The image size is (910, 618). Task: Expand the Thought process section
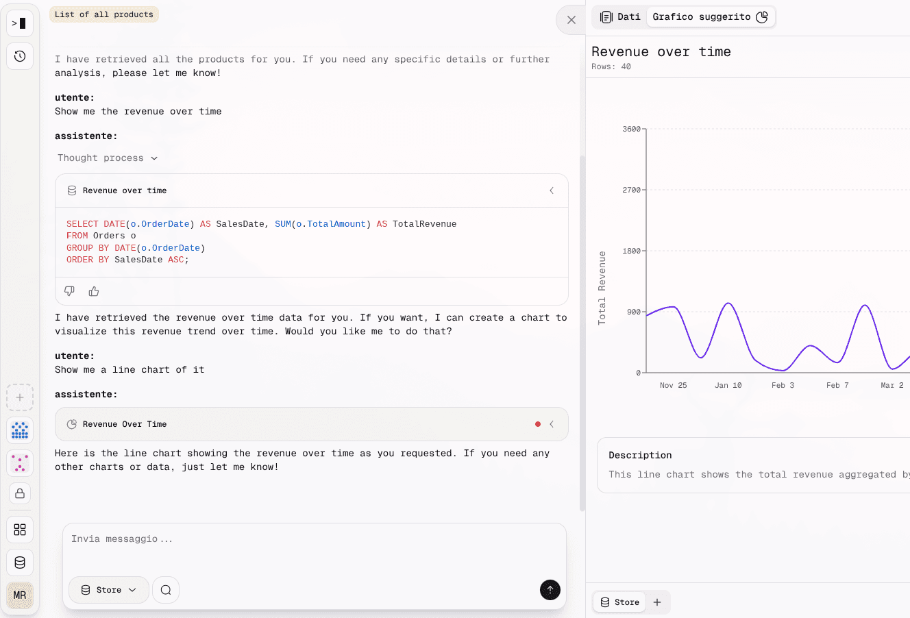[108, 158]
